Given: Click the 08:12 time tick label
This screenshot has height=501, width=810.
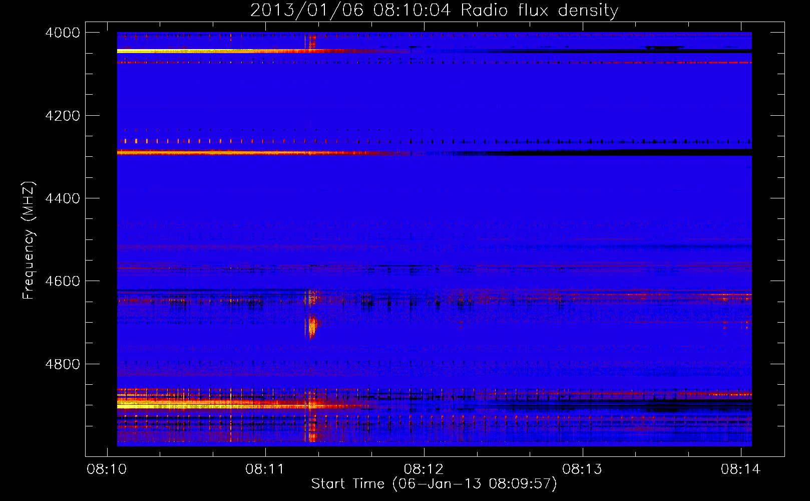Looking at the screenshot, I should (424, 469).
